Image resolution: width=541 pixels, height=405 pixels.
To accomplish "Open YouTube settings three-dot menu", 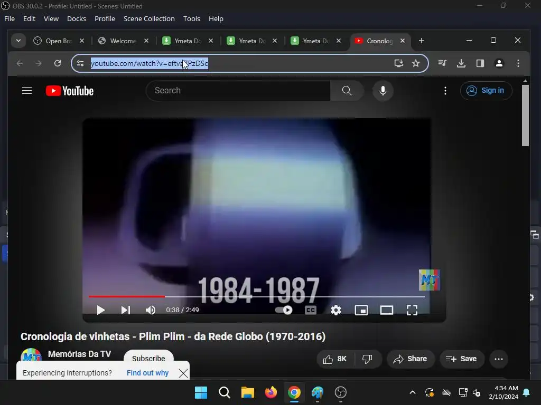I will pos(445,91).
